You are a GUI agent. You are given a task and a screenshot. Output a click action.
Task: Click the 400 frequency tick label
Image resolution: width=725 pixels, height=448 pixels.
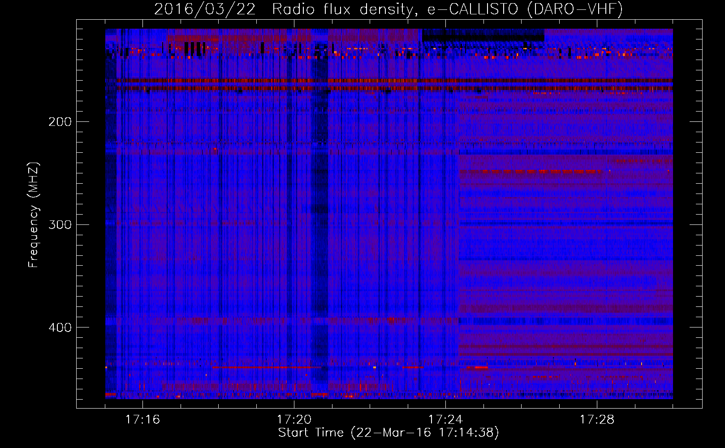tap(60, 327)
